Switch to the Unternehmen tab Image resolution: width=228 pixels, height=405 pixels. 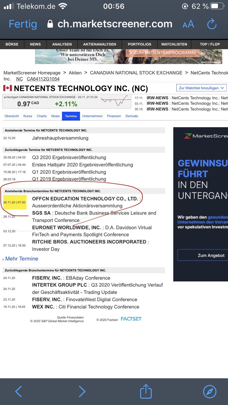point(92,116)
